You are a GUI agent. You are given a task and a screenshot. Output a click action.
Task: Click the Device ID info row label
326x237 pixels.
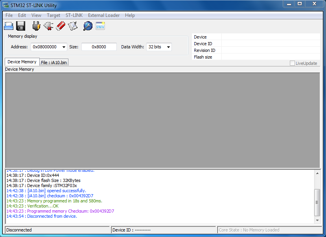[203, 44]
